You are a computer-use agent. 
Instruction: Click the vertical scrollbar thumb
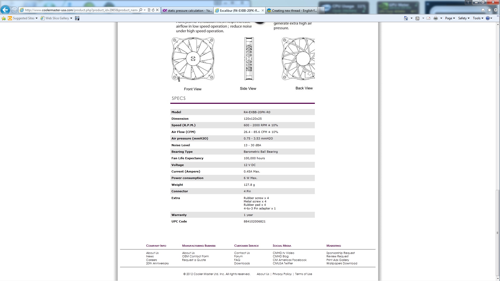[498, 233]
